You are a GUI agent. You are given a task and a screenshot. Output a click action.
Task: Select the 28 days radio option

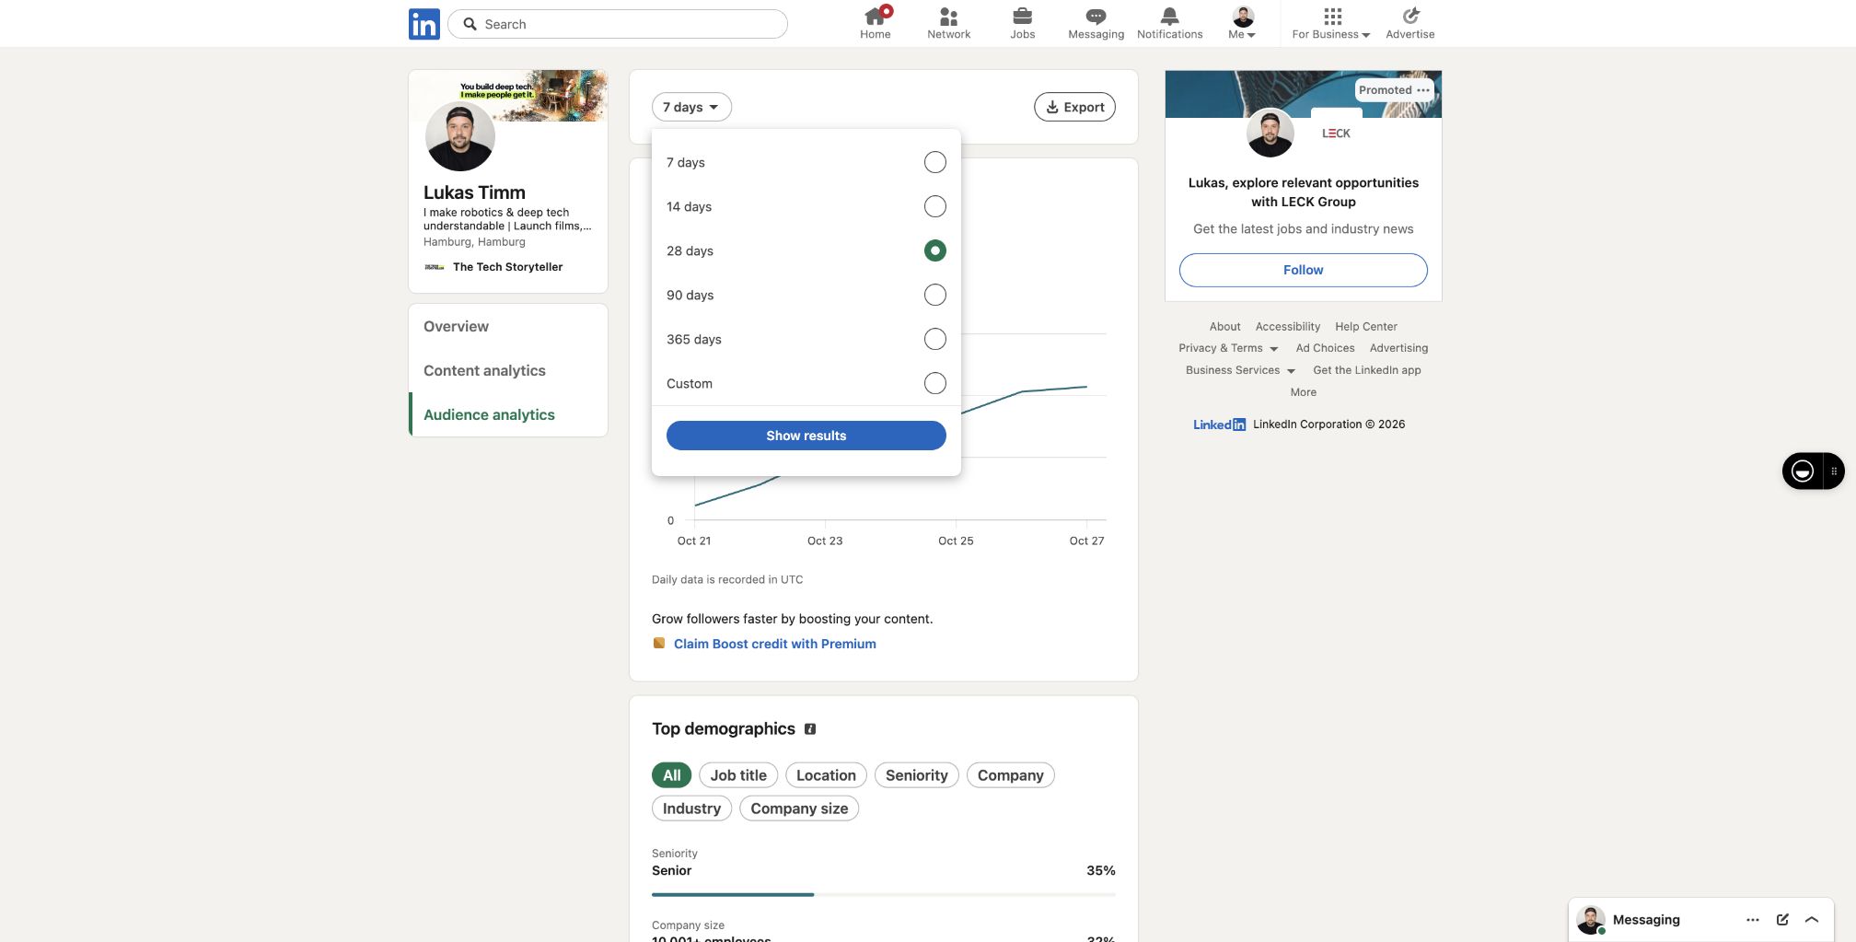[x=935, y=250]
